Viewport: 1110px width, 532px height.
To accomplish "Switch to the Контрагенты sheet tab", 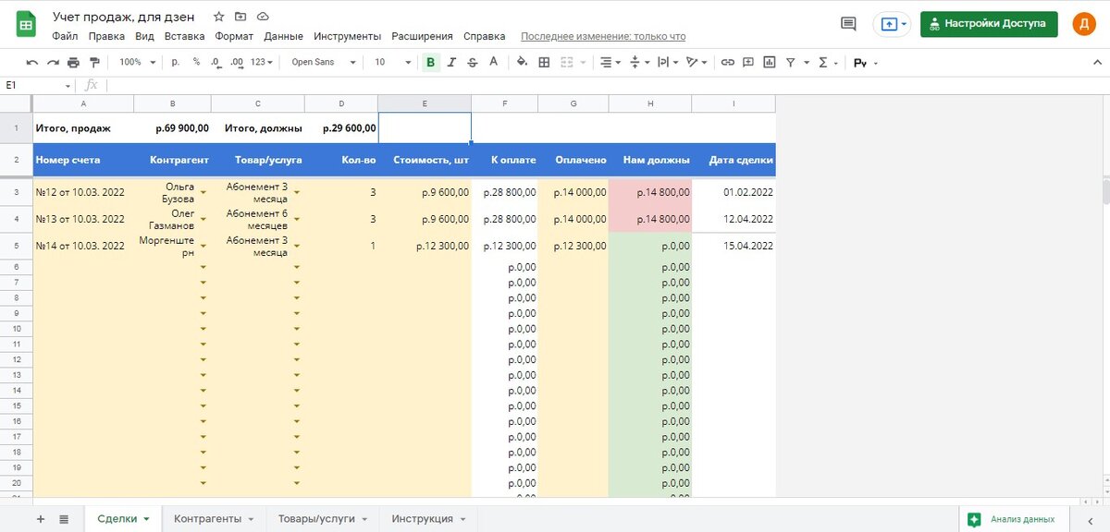I will coord(214,519).
